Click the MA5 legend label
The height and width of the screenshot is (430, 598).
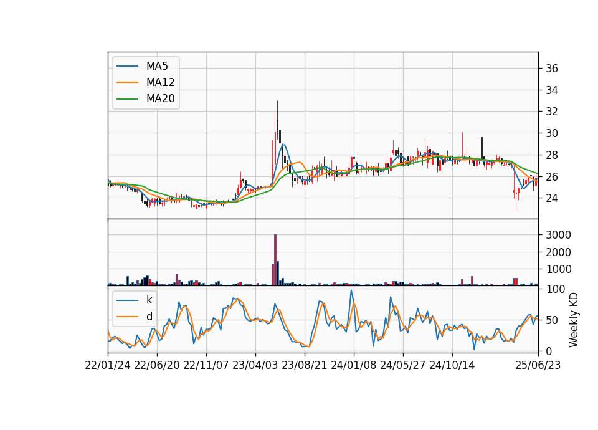click(x=157, y=66)
